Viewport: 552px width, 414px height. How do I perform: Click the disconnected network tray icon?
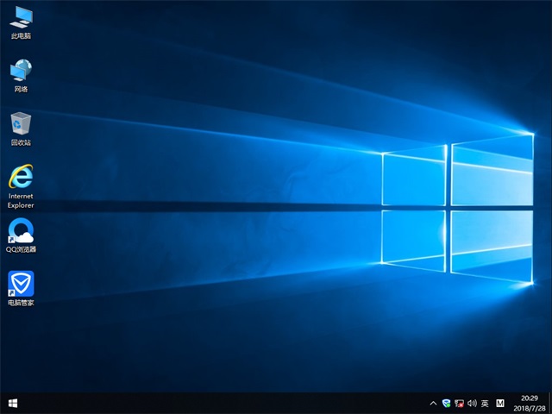coord(459,403)
